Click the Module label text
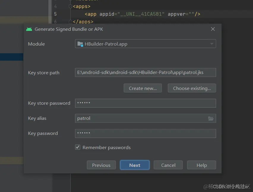The height and width of the screenshot is (192, 253). tap(36, 44)
